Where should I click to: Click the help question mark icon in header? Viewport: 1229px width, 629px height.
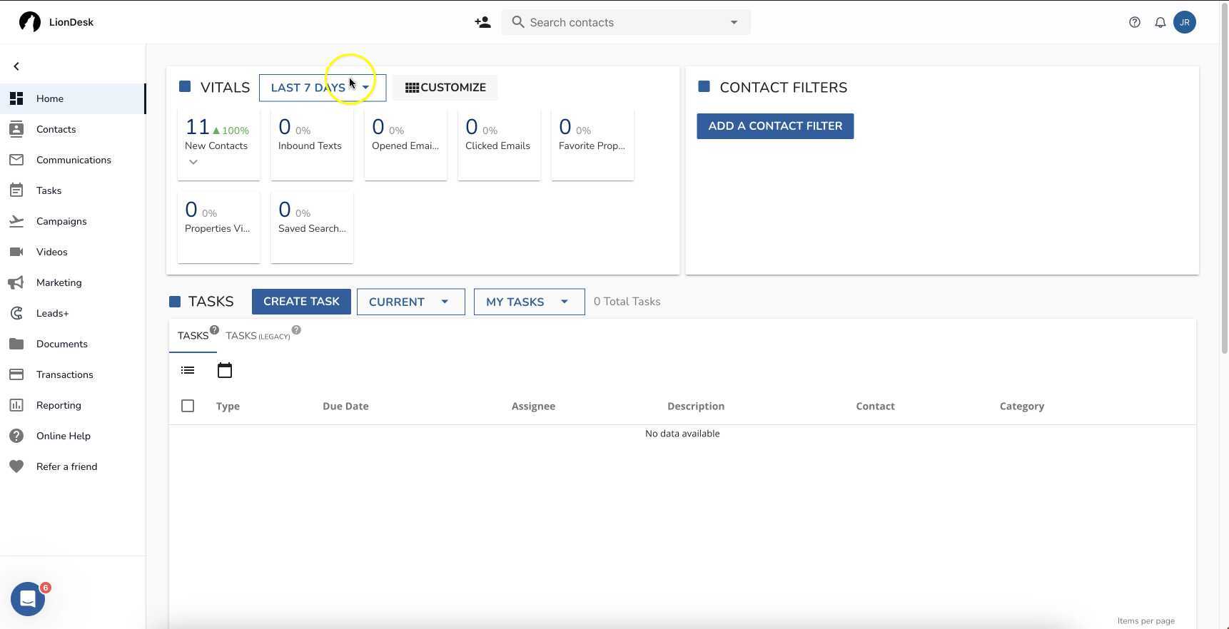point(1135,22)
